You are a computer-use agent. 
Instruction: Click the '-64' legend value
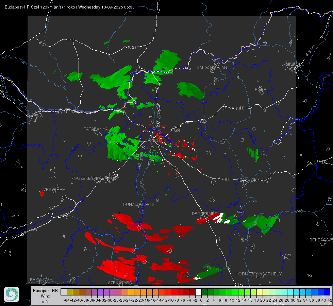click(66, 300)
